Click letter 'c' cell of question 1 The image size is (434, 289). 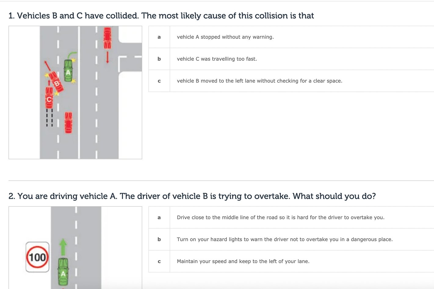(159, 81)
